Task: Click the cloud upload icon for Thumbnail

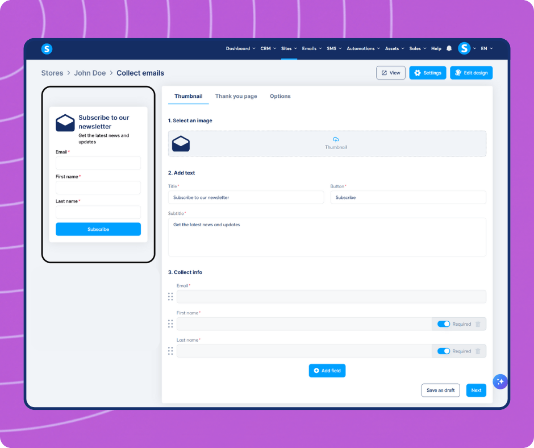Action: point(336,139)
